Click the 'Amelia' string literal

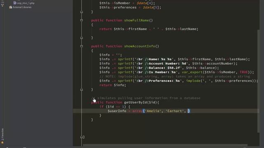[153, 111]
